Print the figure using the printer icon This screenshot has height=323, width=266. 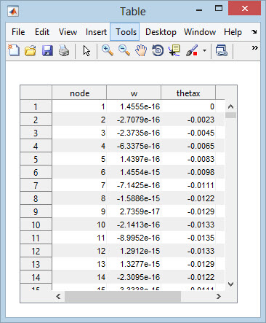64,50
